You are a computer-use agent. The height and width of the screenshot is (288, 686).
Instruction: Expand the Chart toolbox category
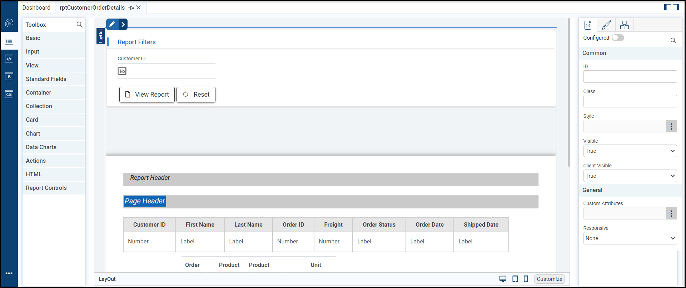pos(54,133)
